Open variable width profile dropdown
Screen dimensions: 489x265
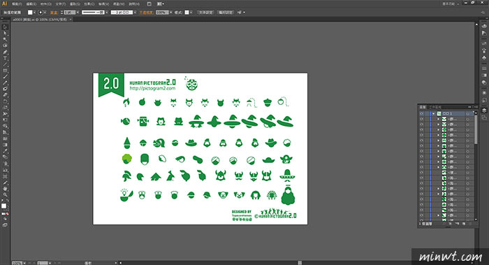(x=107, y=13)
